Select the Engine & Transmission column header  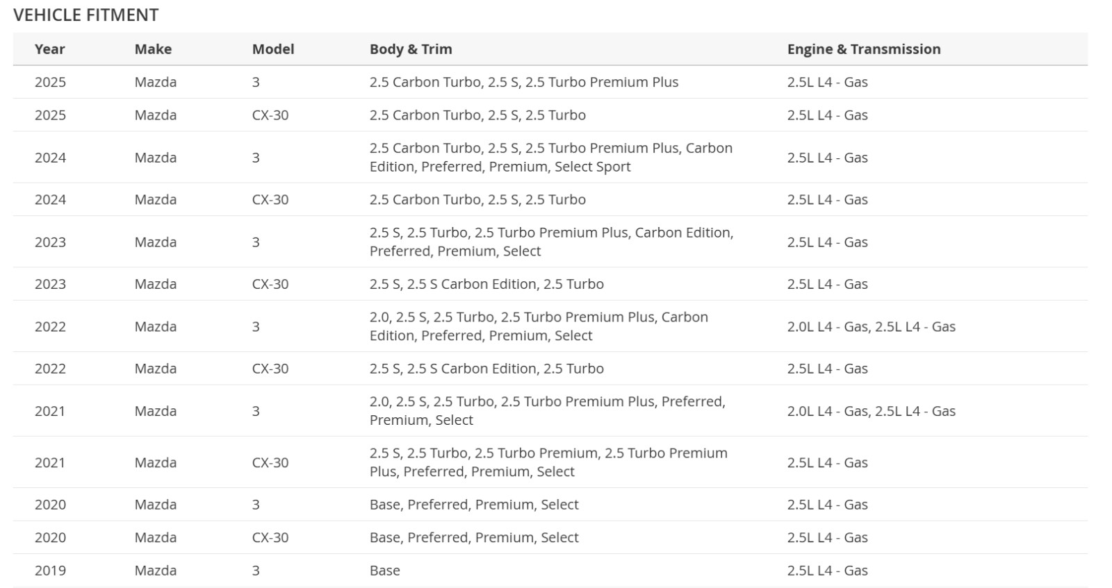coord(863,49)
